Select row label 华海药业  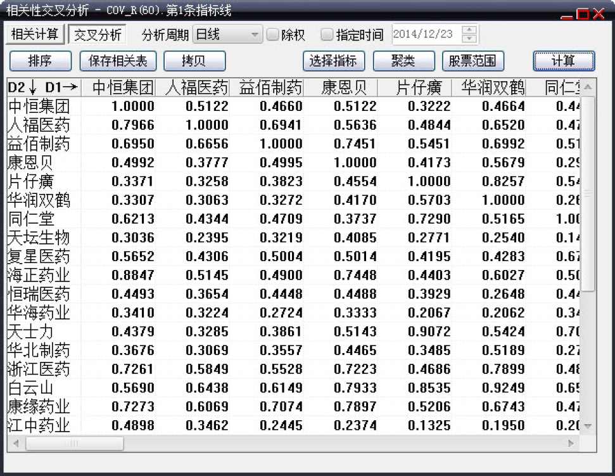[39, 312]
